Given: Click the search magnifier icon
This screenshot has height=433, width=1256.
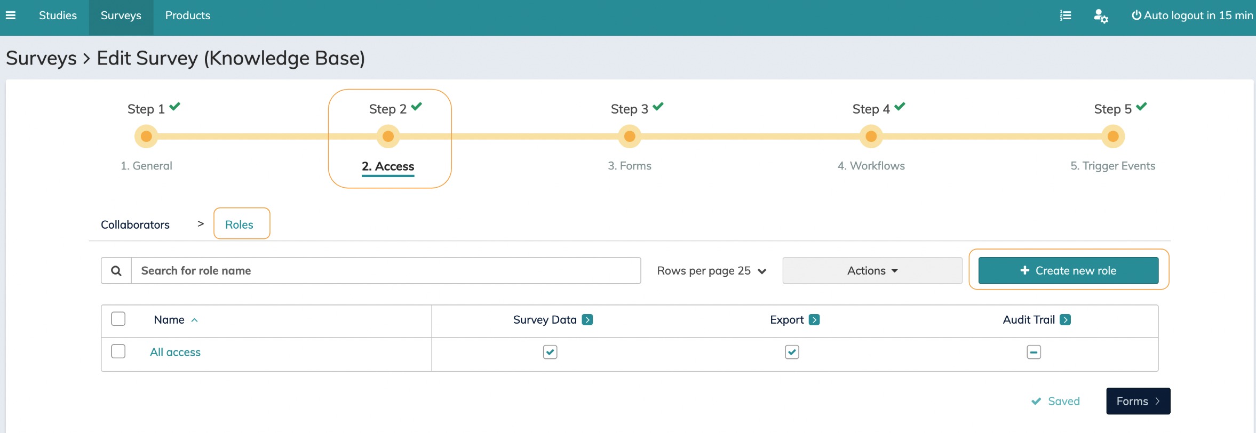Looking at the screenshot, I should (116, 271).
